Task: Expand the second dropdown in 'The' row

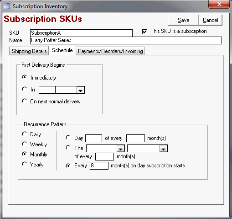Action: tap(164, 149)
